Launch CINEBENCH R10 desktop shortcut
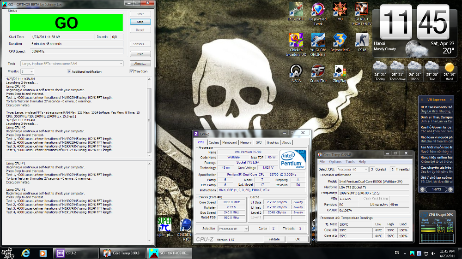This screenshot has width=462, height=259. point(185,230)
